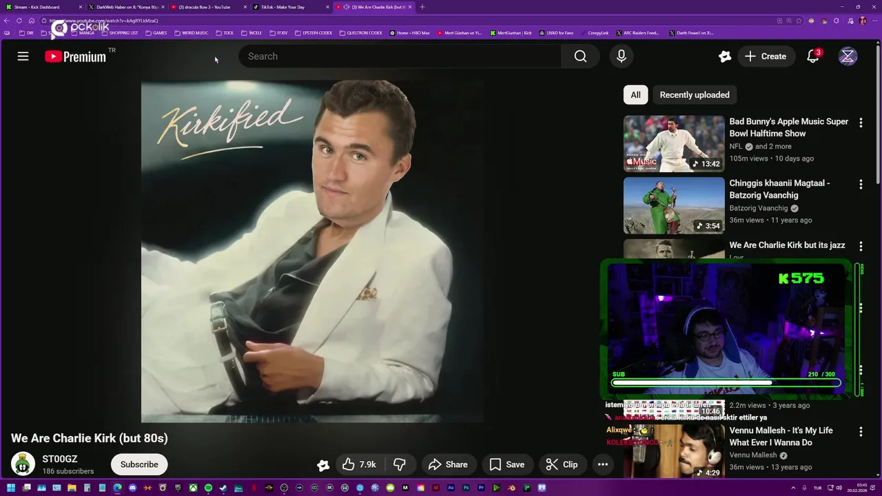
Task: Click the Share button
Action: coord(448,464)
